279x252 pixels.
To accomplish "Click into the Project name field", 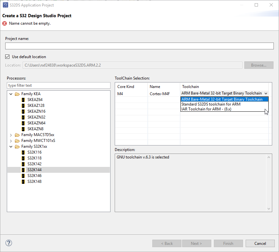I will click(139, 46).
